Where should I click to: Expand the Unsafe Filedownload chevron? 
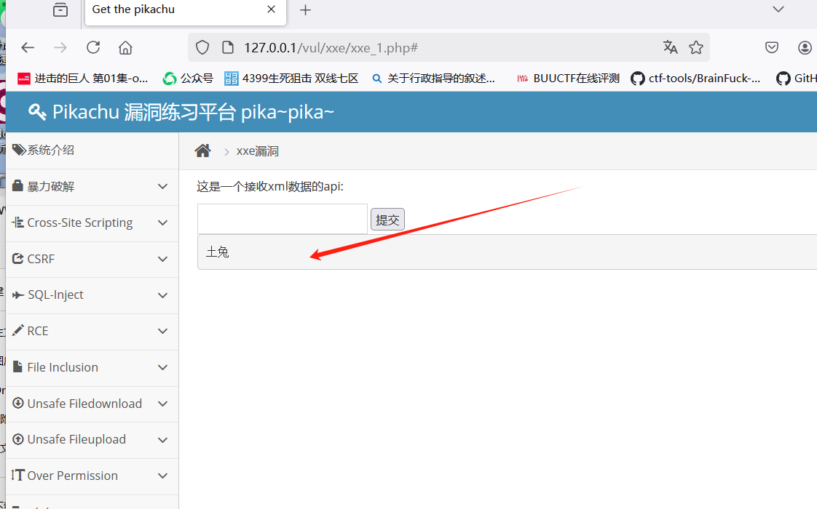[x=162, y=404]
